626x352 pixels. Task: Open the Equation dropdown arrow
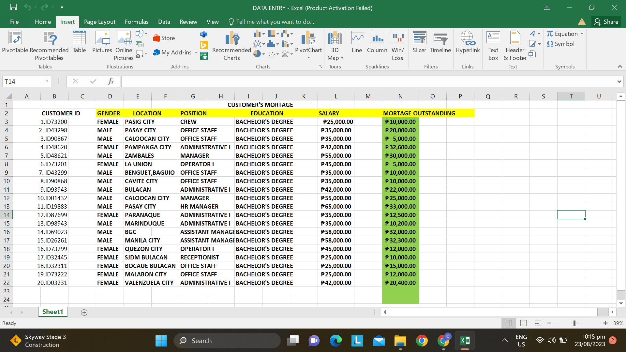582,34
